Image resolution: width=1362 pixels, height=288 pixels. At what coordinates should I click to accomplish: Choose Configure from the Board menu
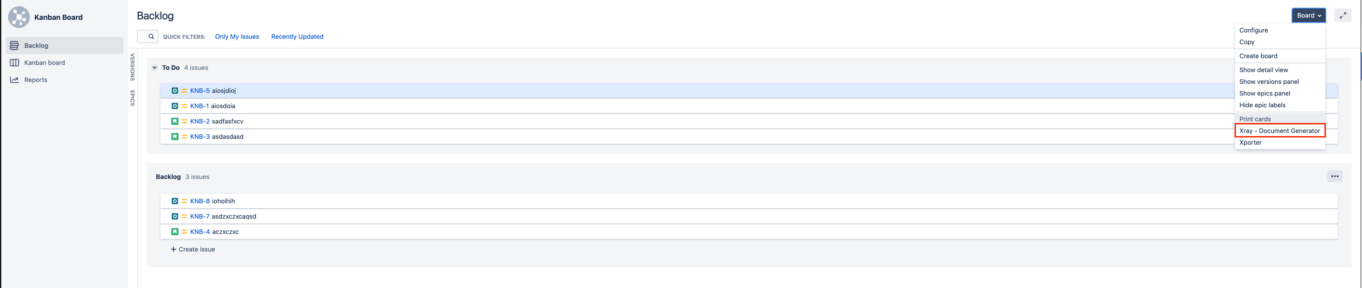pyautogui.click(x=1253, y=30)
